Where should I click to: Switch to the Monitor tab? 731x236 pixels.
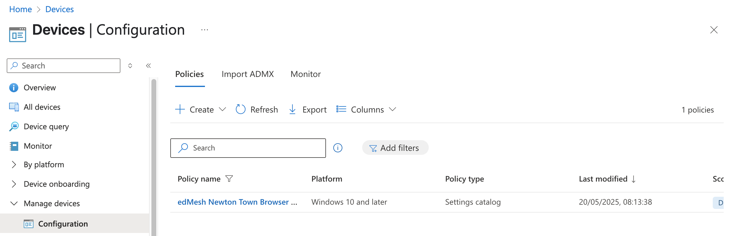tap(306, 74)
